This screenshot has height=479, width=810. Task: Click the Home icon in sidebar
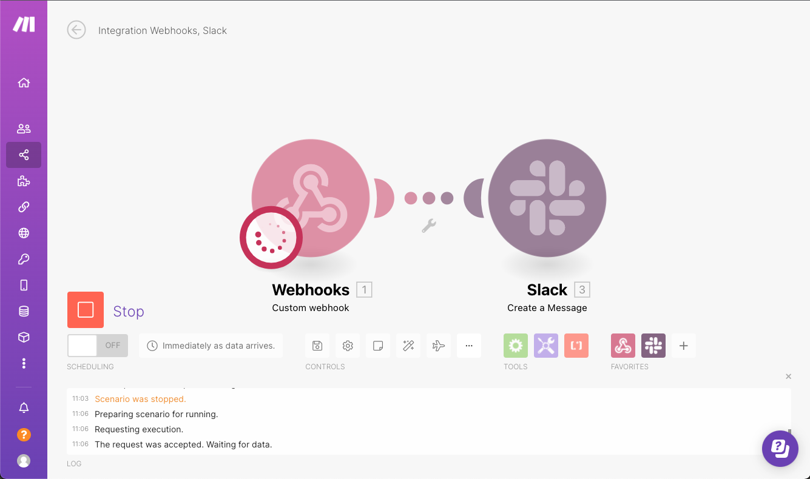pyautogui.click(x=24, y=83)
